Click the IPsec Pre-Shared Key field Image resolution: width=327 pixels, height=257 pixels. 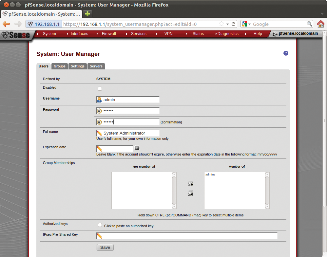click(x=187, y=236)
